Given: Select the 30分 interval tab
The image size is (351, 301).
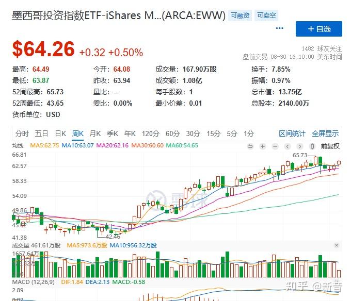Looking at the screenshot, I should [x=193, y=133].
